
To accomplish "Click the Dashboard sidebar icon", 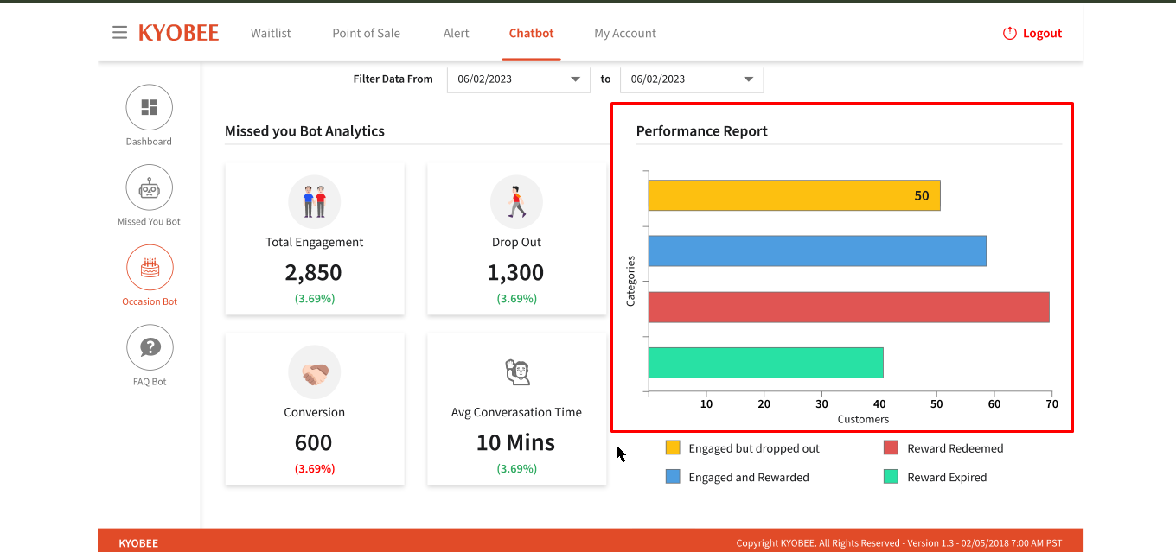I will pyautogui.click(x=150, y=108).
